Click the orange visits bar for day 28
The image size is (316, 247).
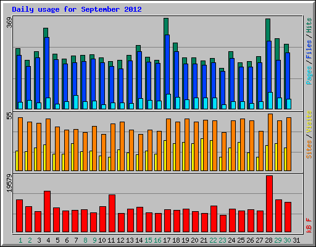tap(270, 142)
